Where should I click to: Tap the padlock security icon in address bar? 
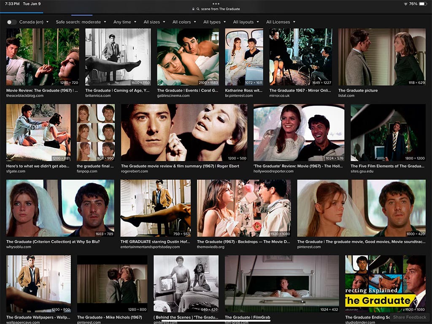tap(193, 9)
